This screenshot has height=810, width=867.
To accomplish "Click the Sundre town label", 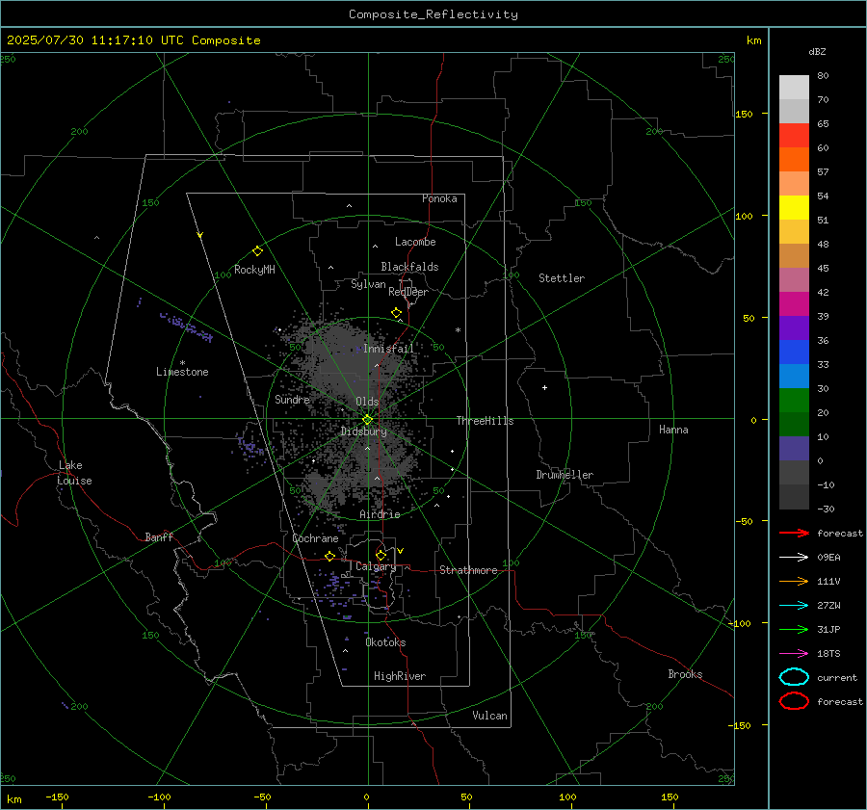I will click(x=292, y=400).
